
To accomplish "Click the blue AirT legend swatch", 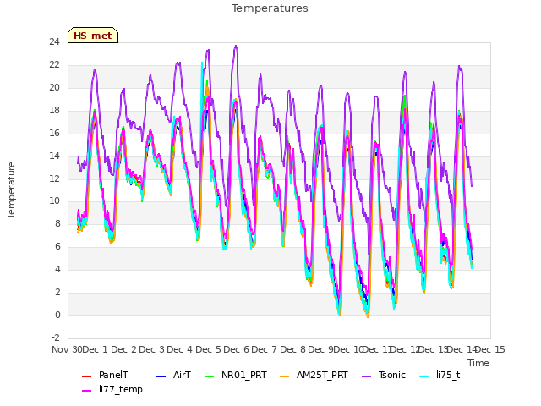I will coord(161,376).
